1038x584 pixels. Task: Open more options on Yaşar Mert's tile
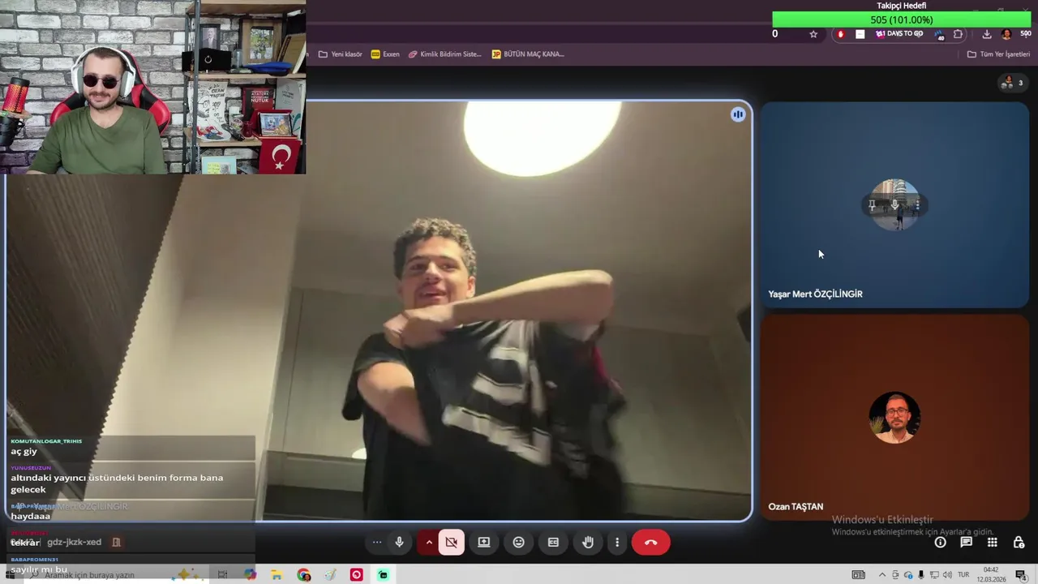pos(917,205)
